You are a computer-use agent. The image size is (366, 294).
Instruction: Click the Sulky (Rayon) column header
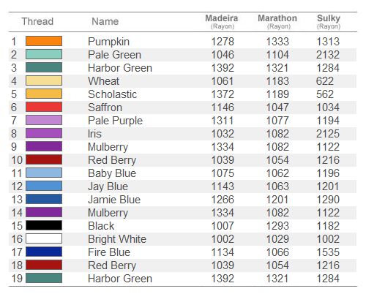pos(329,22)
